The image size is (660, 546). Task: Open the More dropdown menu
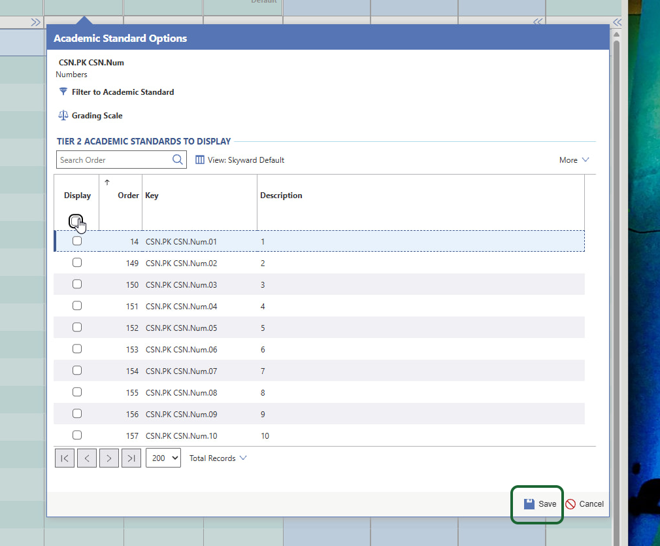574,160
